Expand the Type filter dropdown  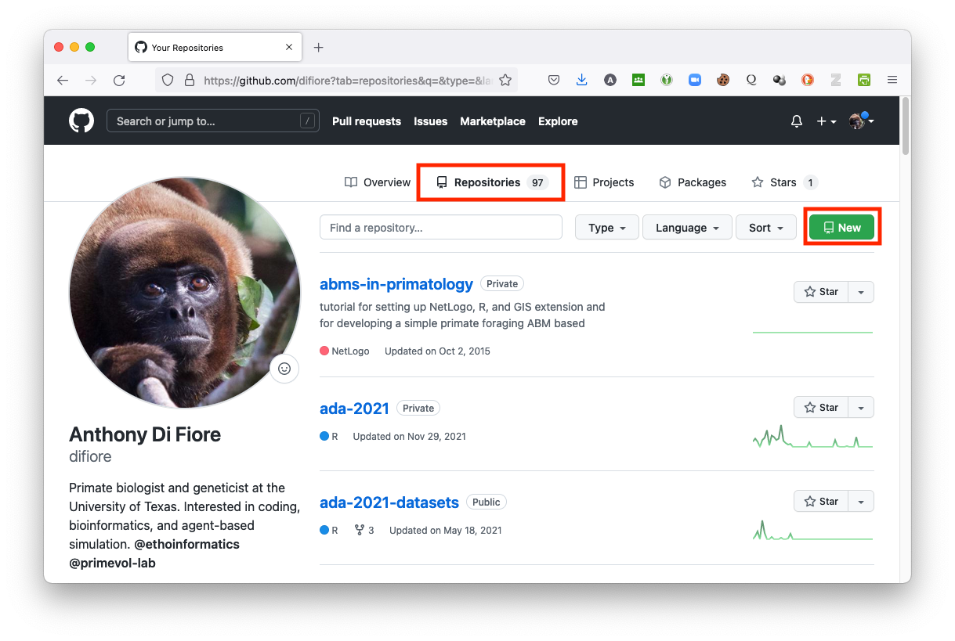[x=607, y=228]
